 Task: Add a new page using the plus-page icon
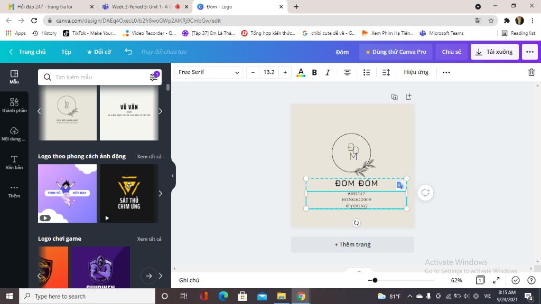[408, 97]
